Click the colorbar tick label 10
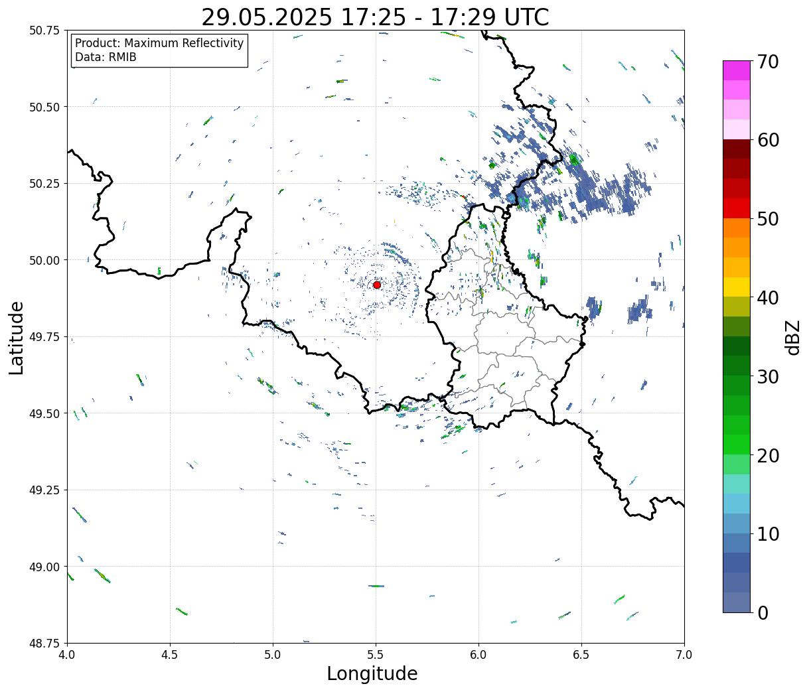Viewport: 809px width, 690px height. (767, 534)
